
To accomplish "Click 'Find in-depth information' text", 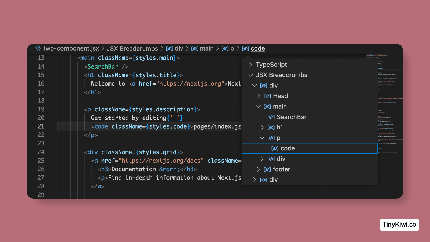I will pyautogui.click(x=151, y=178).
